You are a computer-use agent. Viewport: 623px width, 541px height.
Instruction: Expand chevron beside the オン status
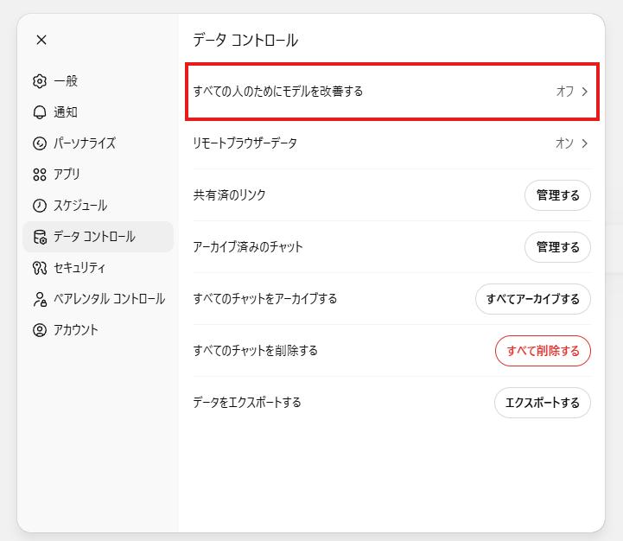point(585,143)
